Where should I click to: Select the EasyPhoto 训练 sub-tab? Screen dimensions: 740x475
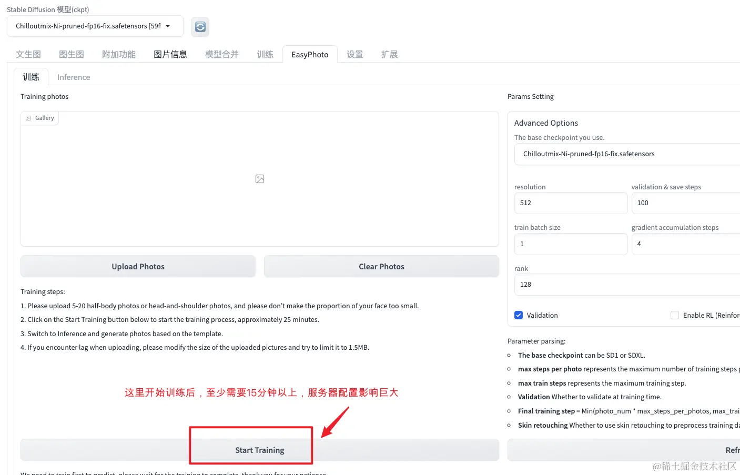(31, 77)
